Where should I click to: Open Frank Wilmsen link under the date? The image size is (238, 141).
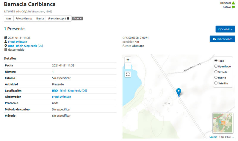coord(18,42)
